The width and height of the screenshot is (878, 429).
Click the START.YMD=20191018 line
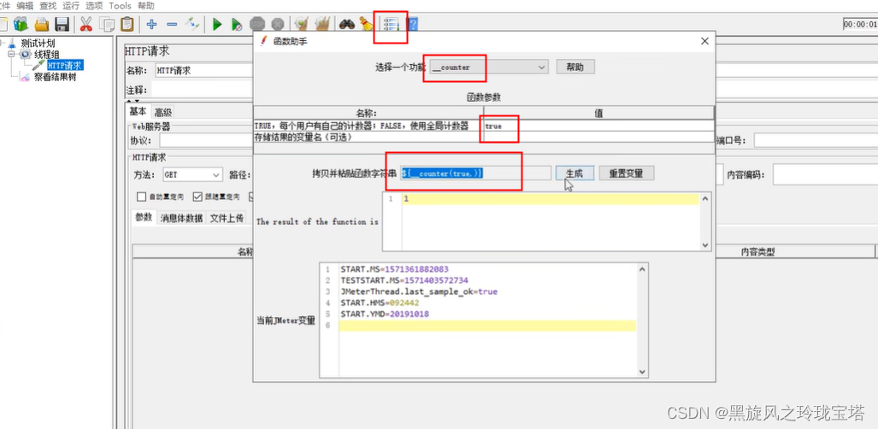(385, 314)
